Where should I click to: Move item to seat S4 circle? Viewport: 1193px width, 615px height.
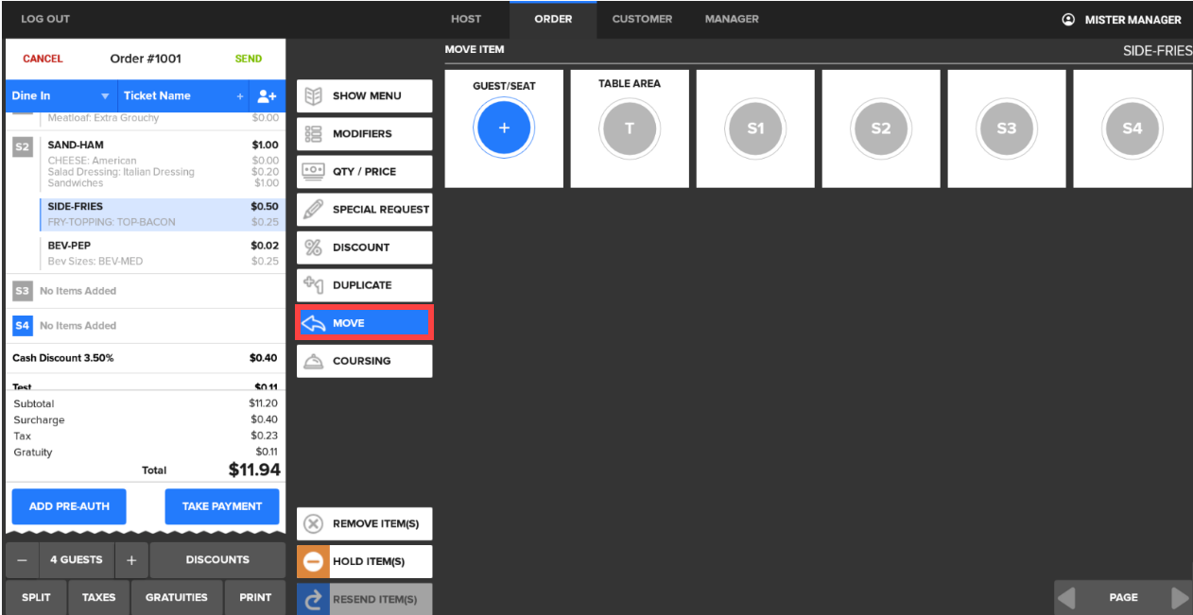1132,128
